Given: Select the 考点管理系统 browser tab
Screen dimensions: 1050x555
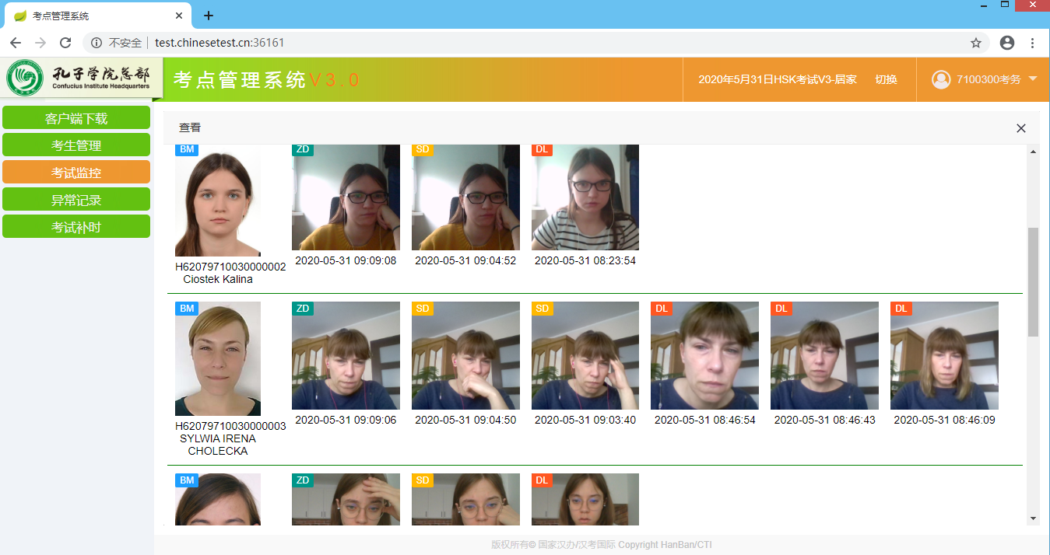Looking at the screenshot, I should (x=99, y=16).
